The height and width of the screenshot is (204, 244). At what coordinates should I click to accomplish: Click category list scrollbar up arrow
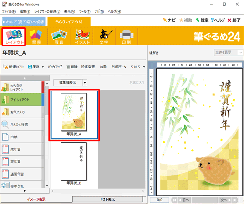[47, 84]
